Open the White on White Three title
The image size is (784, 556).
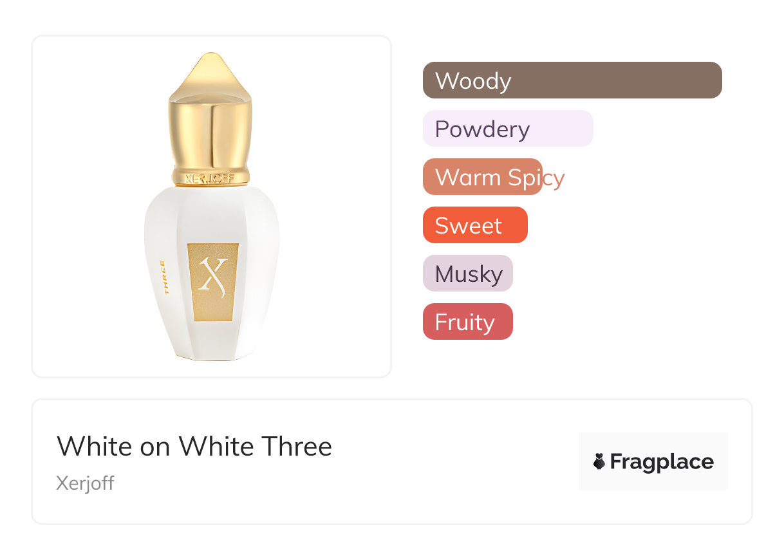(x=194, y=446)
